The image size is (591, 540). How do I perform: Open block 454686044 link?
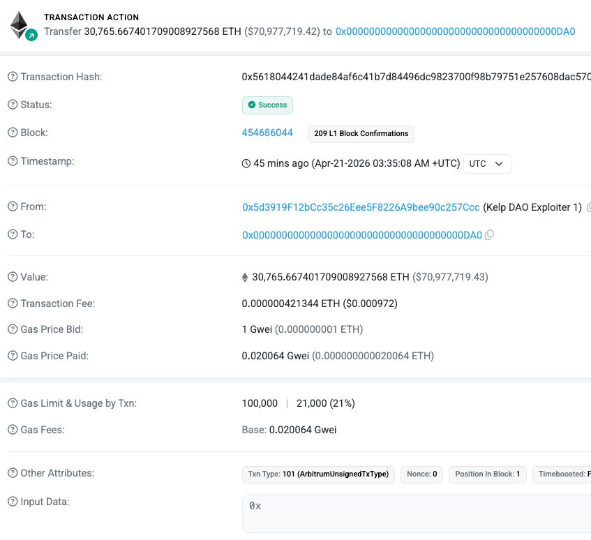coord(267,133)
